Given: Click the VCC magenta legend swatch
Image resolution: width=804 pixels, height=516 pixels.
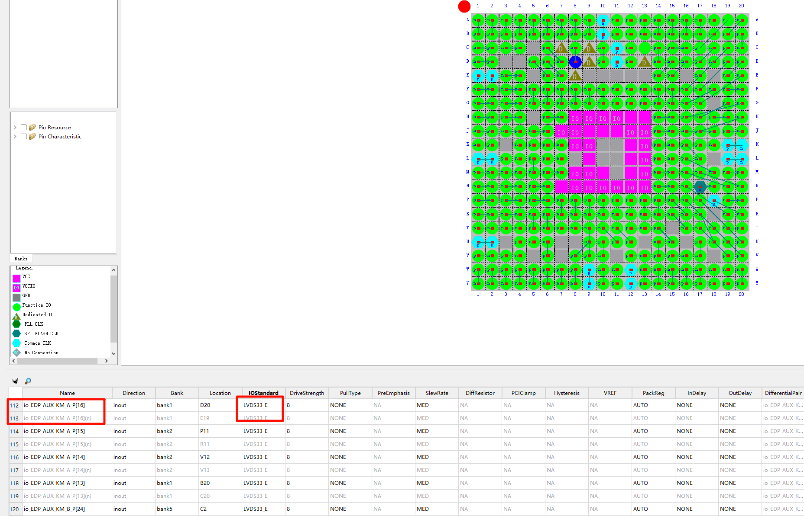Looking at the screenshot, I should click(x=16, y=278).
